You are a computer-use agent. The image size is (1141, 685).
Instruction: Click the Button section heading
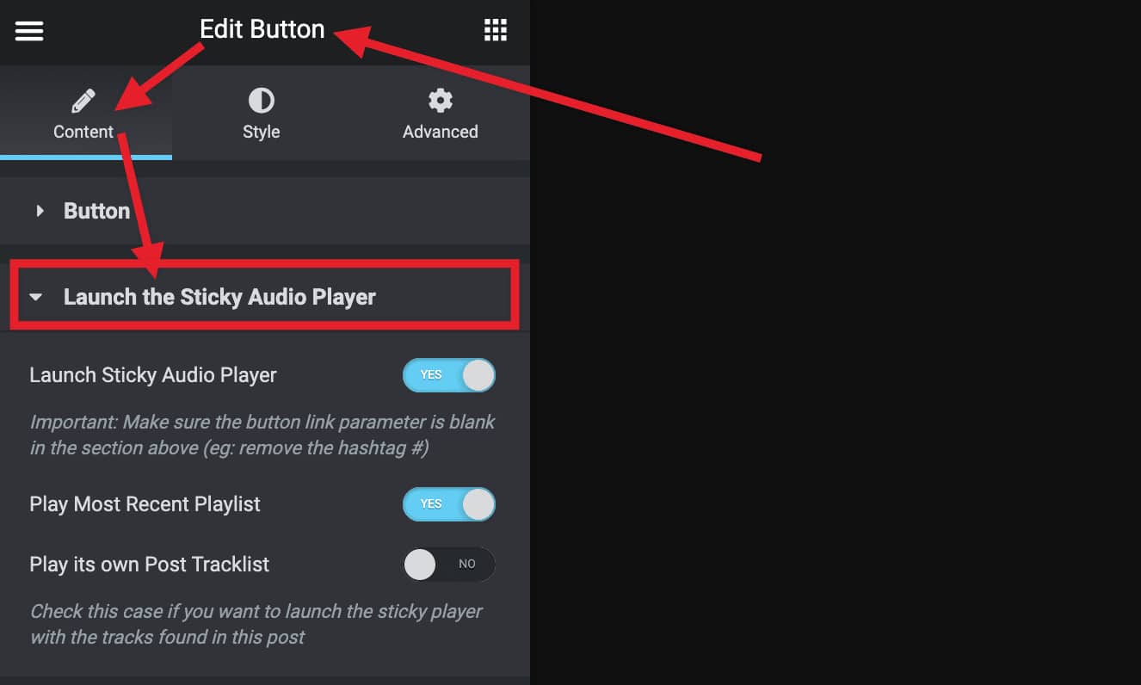96,211
